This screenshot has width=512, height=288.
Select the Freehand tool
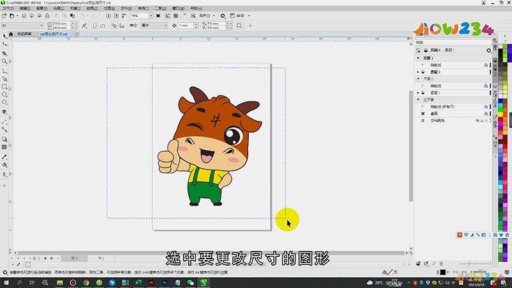4,71
